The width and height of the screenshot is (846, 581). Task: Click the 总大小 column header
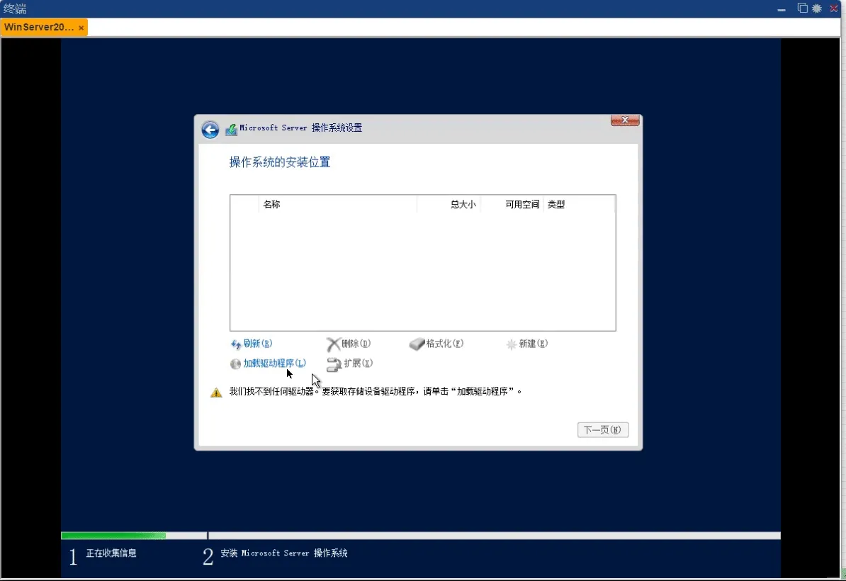463,205
